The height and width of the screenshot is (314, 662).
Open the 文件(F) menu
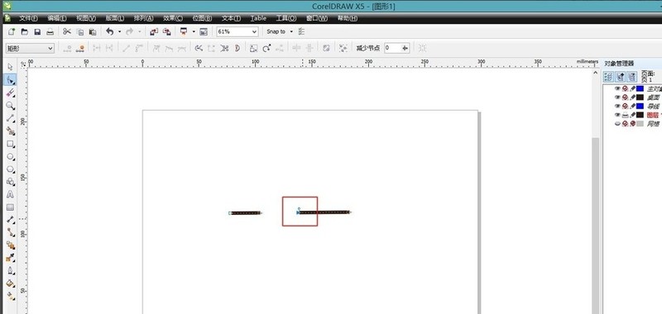pos(28,18)
